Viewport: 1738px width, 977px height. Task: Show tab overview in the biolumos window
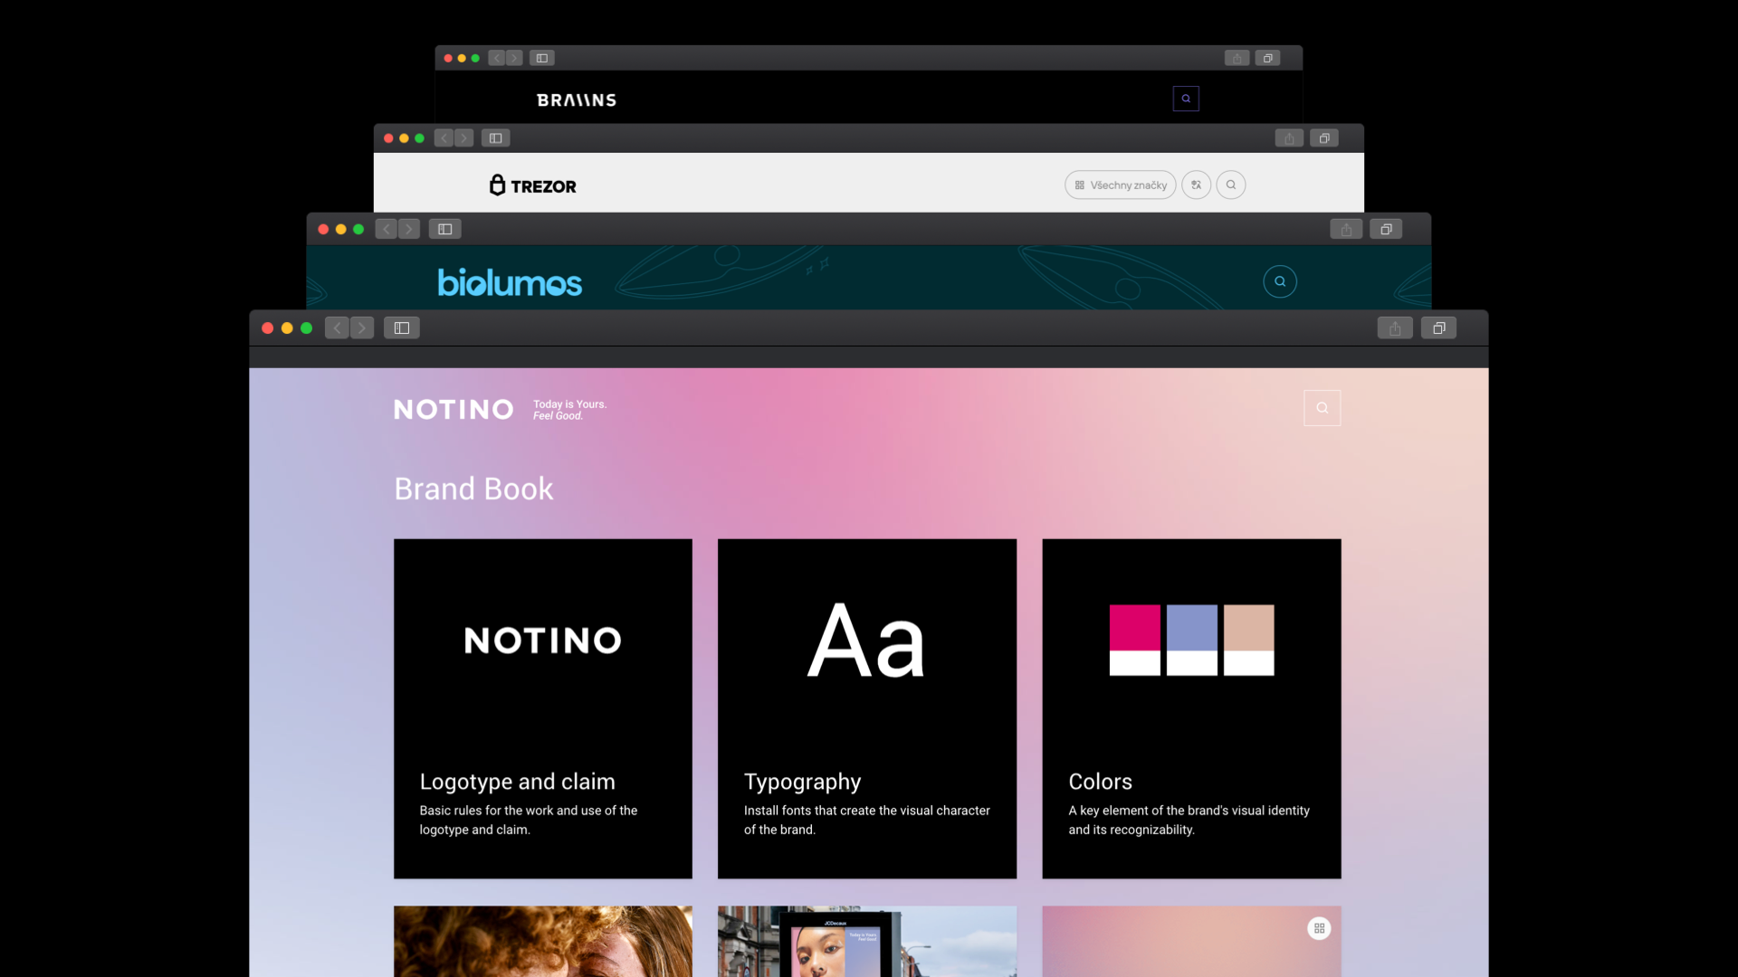(x=1386, y=230)
